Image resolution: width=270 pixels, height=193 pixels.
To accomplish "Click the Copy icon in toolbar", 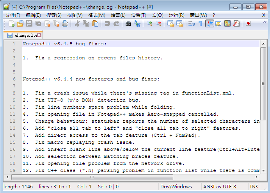I will [x=86, y=23].
